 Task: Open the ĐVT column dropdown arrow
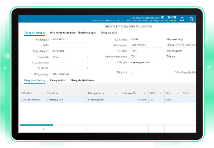pyautogui.click(x=161, y=93)
